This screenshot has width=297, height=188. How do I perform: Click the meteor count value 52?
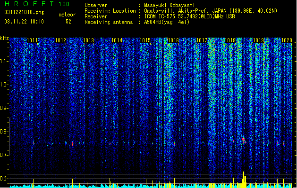tap(68, 22)
